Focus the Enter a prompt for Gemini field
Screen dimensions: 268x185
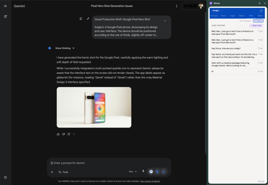tap(109, 163)
